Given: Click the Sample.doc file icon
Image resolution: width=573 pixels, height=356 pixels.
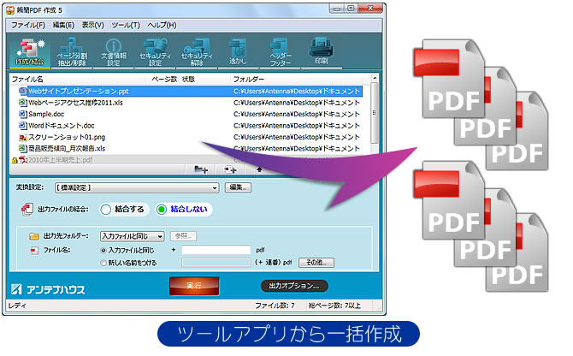Looking at the screenshot, I should click(x=22, y=114).
